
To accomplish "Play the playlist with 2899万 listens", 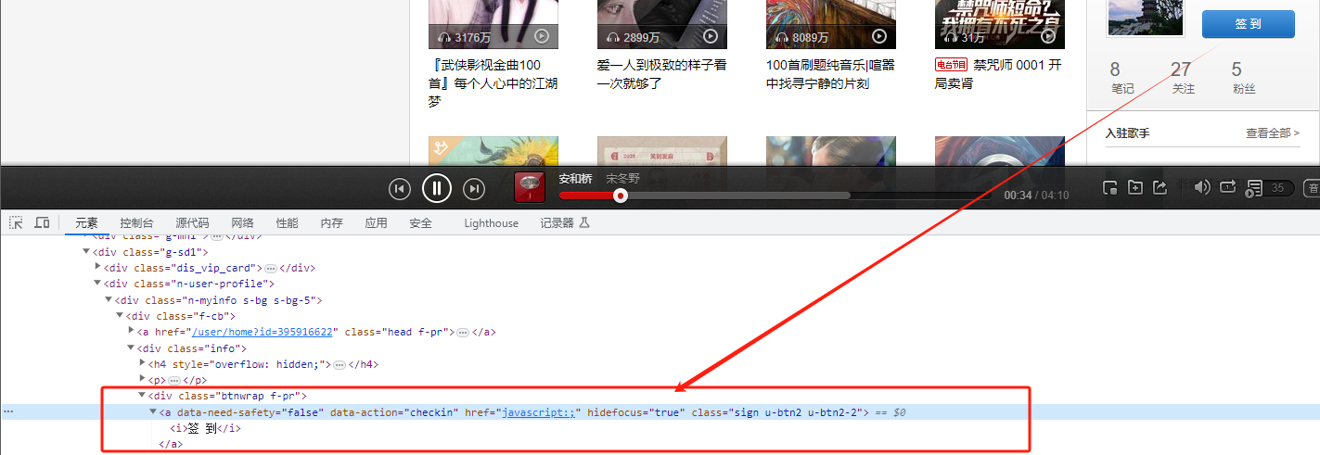I will 711,37.
